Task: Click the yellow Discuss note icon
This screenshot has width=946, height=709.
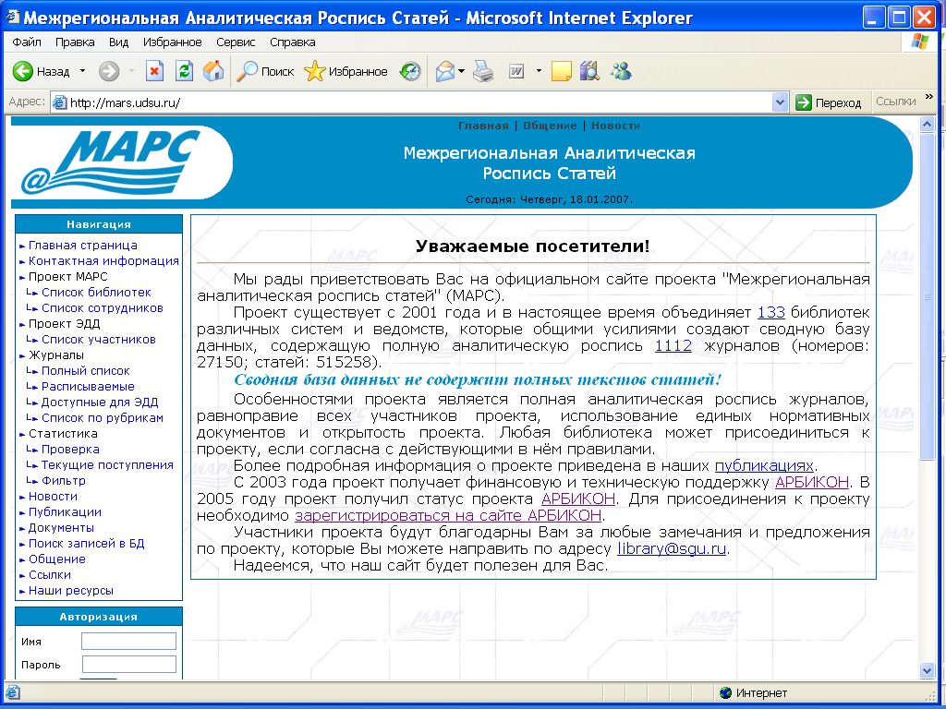Action: [561, 71]
